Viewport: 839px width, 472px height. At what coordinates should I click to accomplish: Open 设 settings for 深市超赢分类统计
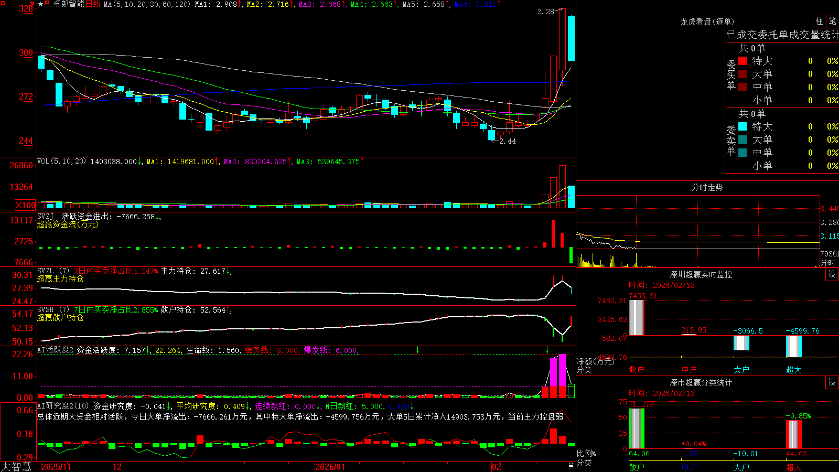[x=832, y=382]
